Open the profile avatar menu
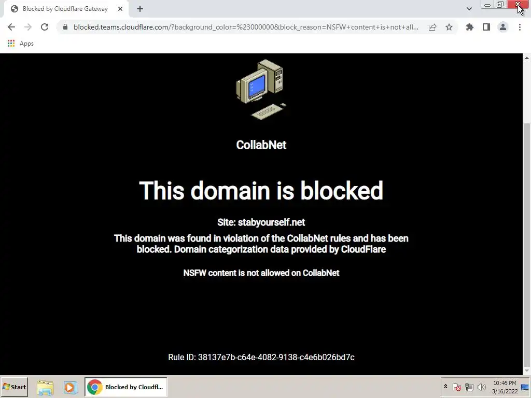531x398 pixels. pyautogui.click(x=503, y=27)
